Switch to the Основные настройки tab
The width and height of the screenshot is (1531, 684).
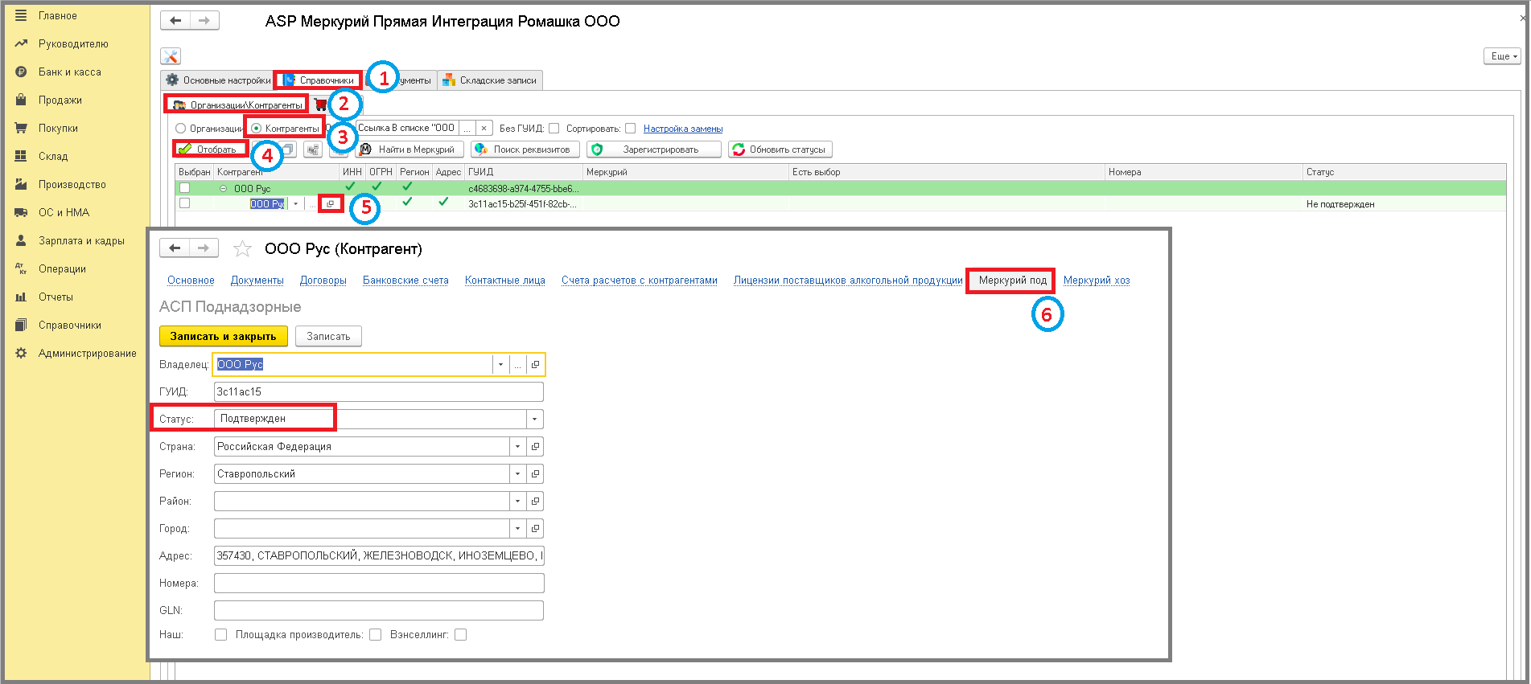(x=218, y=80)
